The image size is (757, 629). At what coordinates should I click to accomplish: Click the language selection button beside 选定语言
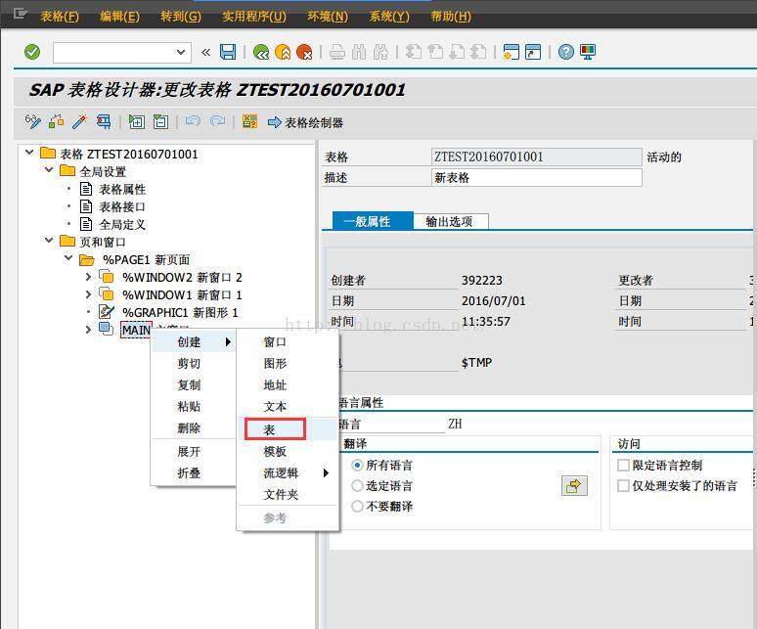click(x=574, y=485)
